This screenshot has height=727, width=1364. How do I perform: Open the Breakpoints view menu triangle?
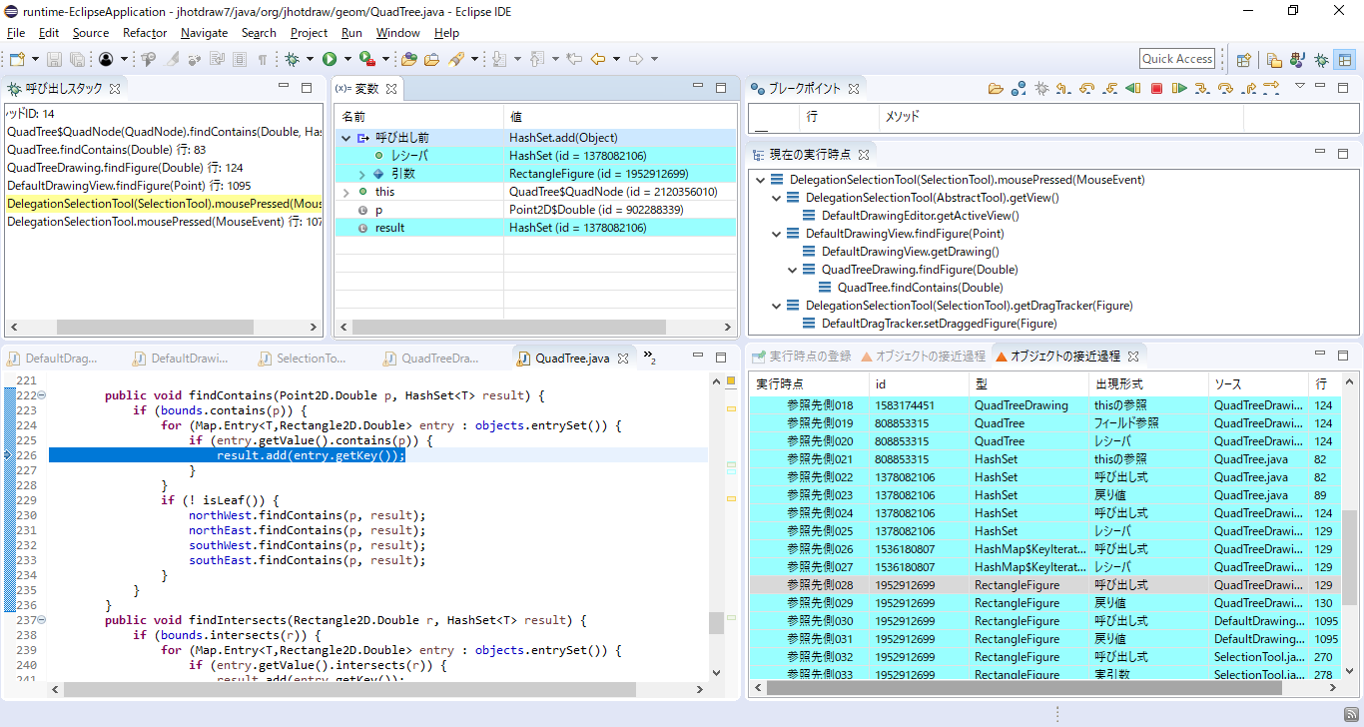(1299, 87)
